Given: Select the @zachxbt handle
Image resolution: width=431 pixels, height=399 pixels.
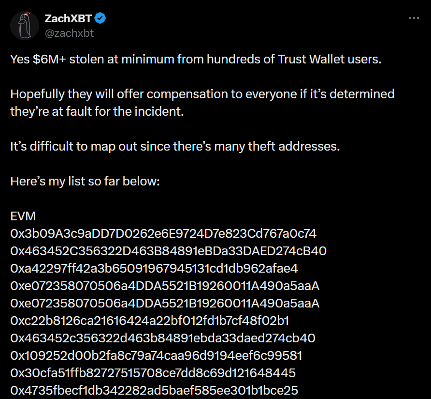Looking at the screenshot, I should [x=68, y=34].
